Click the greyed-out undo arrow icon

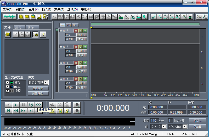54,17
